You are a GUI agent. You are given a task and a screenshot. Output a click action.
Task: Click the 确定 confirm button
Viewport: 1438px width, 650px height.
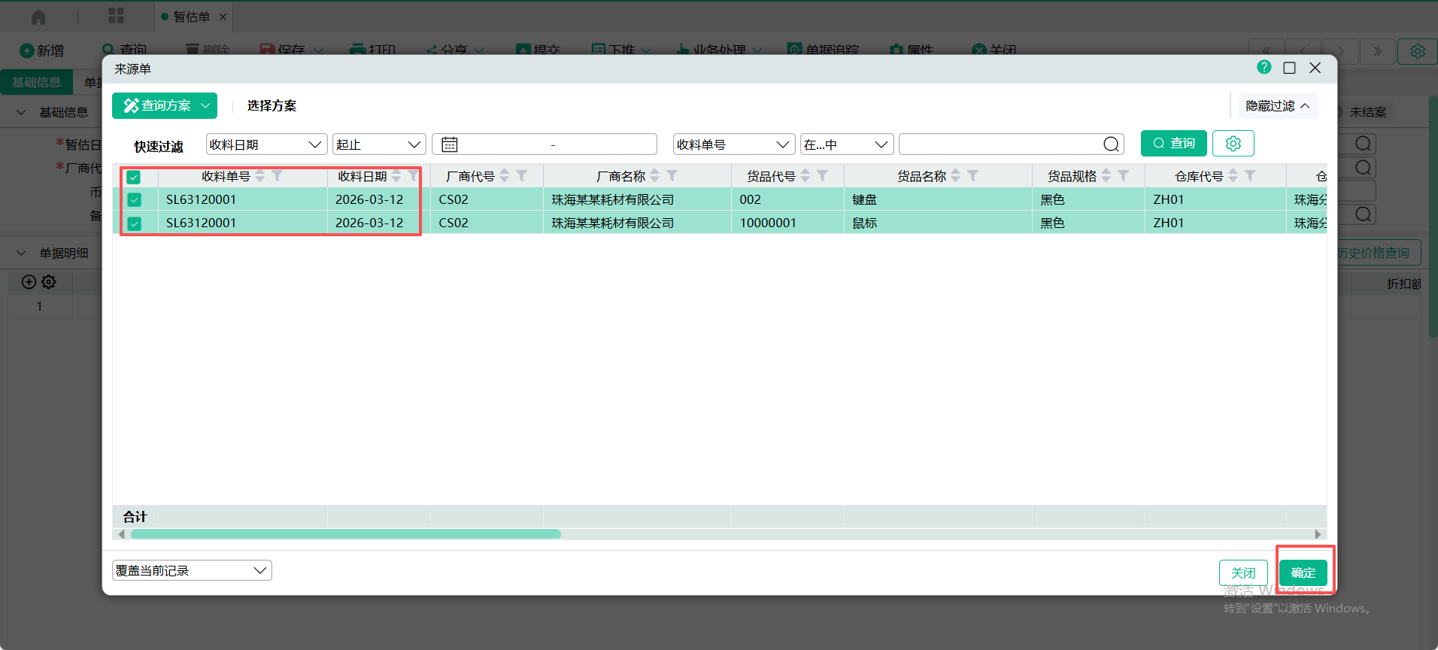point(1303,573)
